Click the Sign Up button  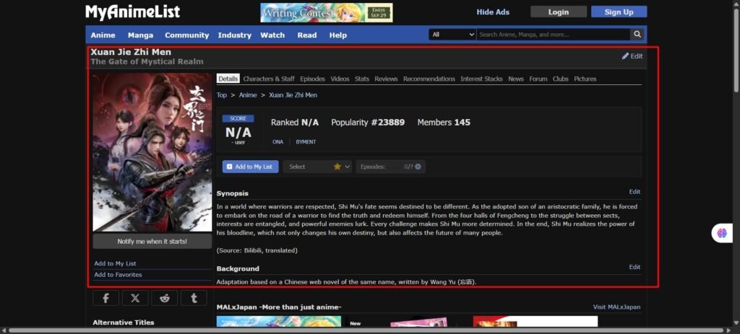click(x=619, y=12)
